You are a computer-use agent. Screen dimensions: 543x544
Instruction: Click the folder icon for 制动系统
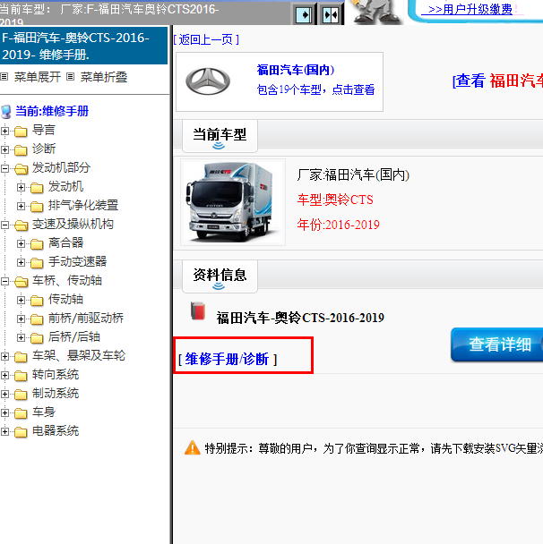click(x=21, y=394)
